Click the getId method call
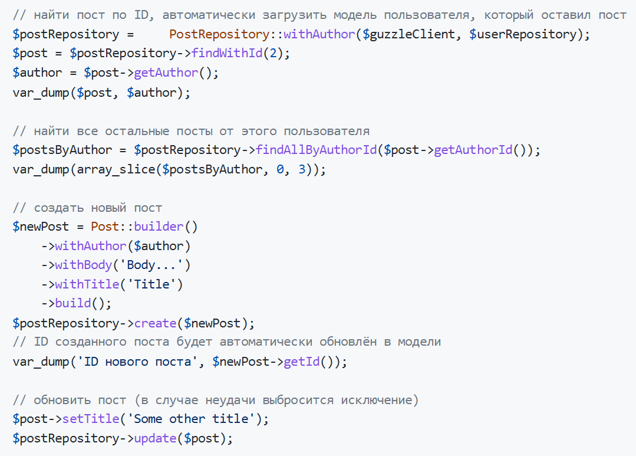The height and width of the screenshot is (456, 636). [x=302, y=362]
